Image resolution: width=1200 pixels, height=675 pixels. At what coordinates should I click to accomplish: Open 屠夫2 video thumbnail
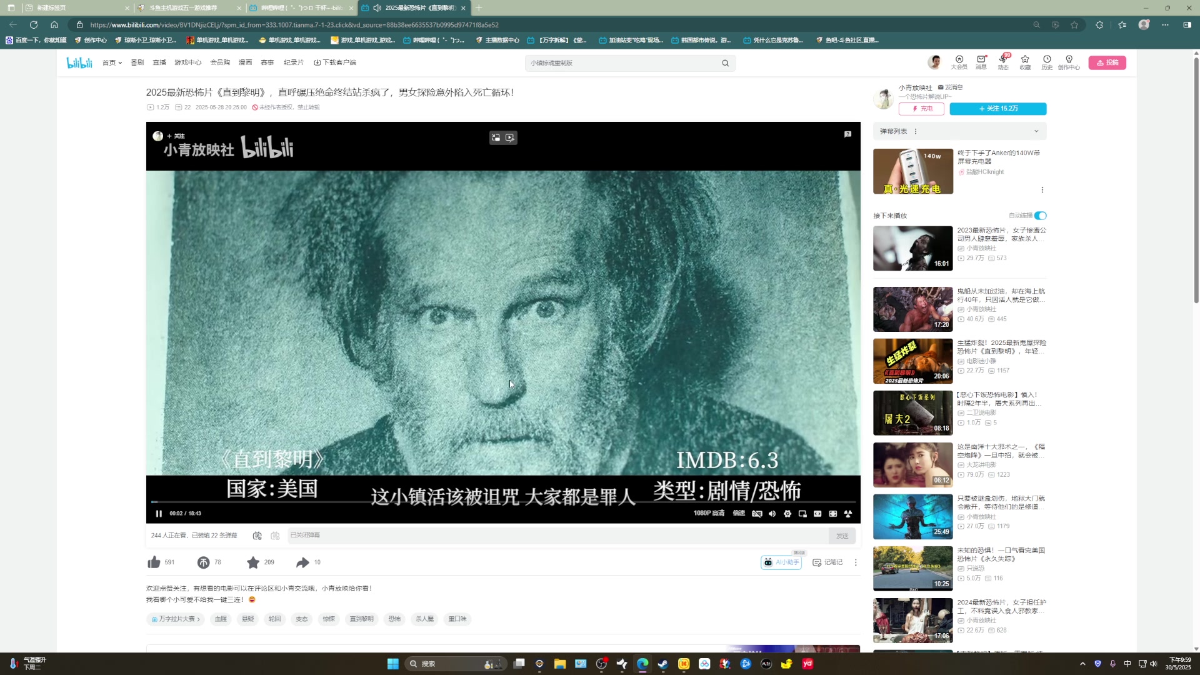point(912,412)
